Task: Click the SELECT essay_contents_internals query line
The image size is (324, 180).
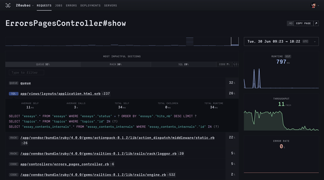Action: tap(114, 126)
